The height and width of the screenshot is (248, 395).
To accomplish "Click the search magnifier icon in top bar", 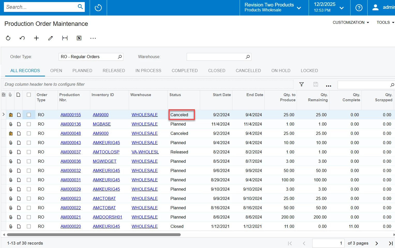I will [80, 7].
